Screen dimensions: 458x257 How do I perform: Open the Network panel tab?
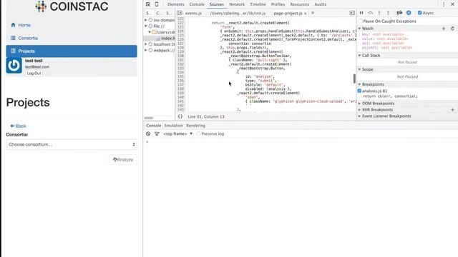[237, 4]
